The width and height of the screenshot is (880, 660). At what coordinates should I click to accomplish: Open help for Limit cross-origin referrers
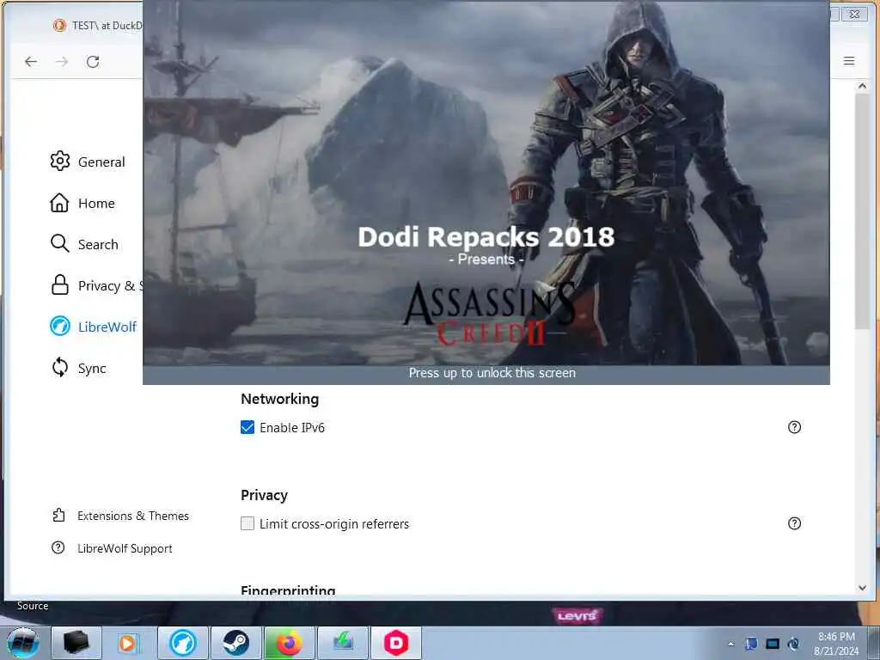[795, 523]
